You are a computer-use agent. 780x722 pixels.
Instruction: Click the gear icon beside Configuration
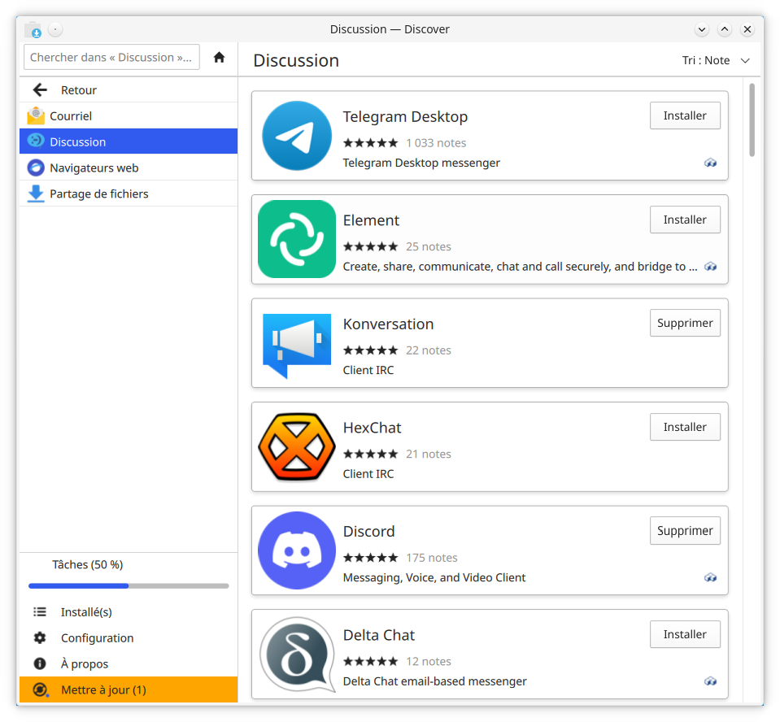[x=40, y=638]
